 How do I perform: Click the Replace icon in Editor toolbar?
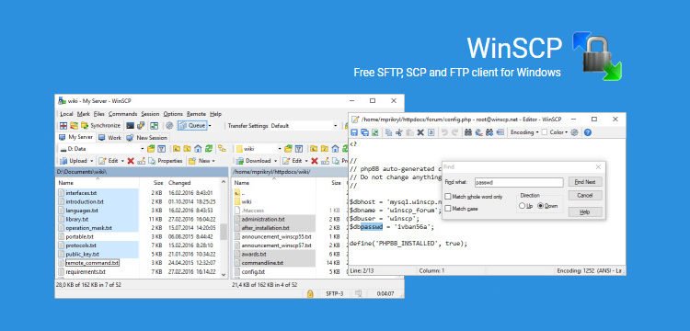478,132
